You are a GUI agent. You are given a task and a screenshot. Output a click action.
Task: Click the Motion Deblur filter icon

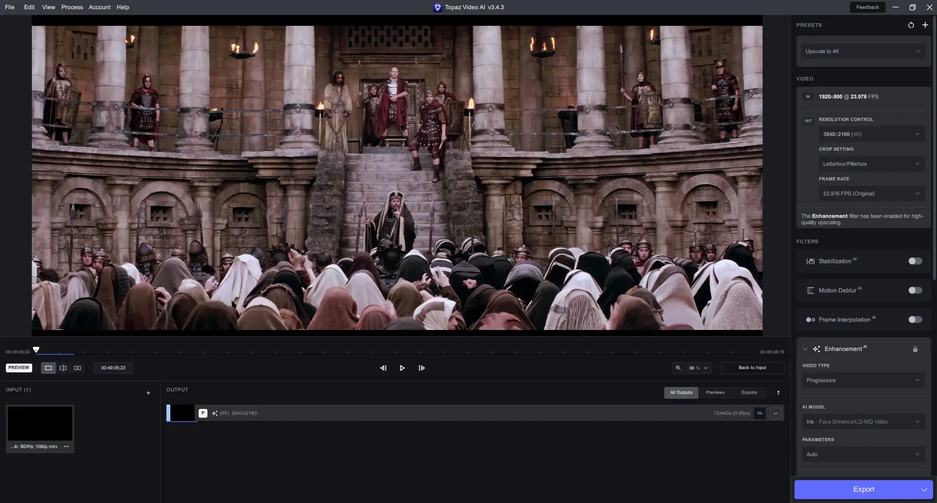click(x=810, y=290)
